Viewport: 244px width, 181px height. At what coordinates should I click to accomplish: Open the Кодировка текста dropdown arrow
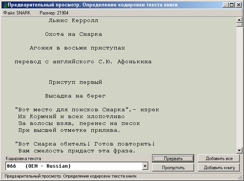145,166
